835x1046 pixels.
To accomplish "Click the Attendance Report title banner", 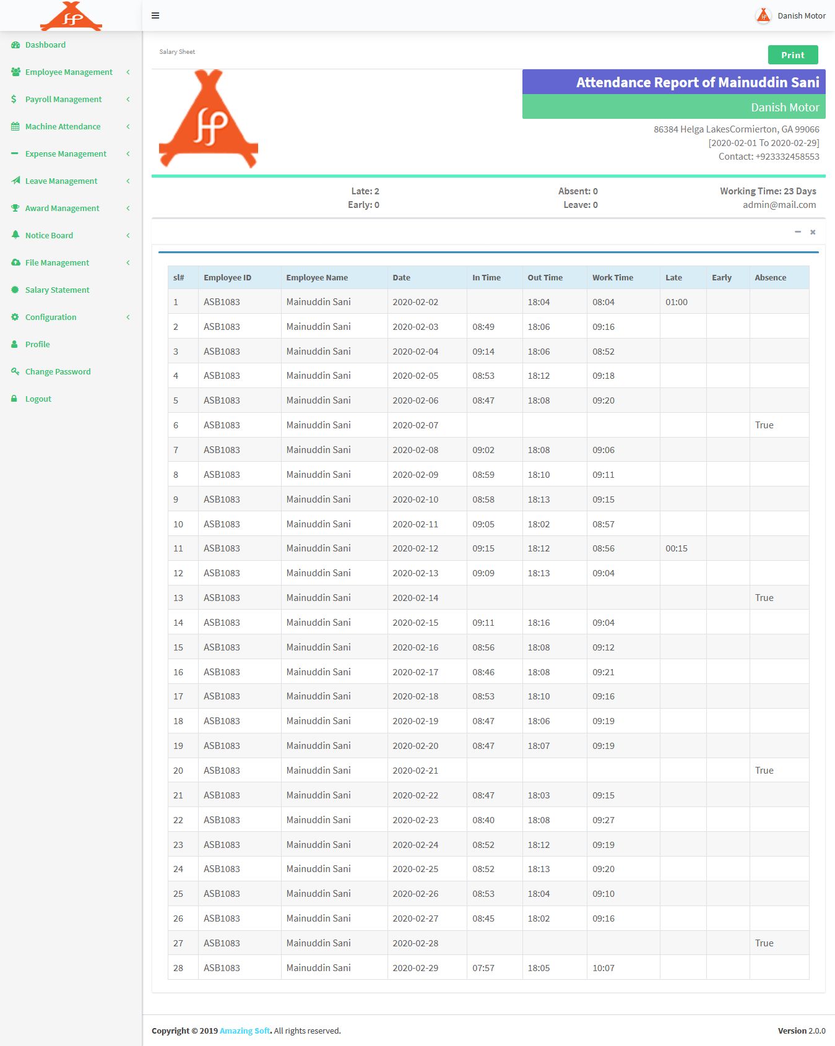I will tap(674, 82).
